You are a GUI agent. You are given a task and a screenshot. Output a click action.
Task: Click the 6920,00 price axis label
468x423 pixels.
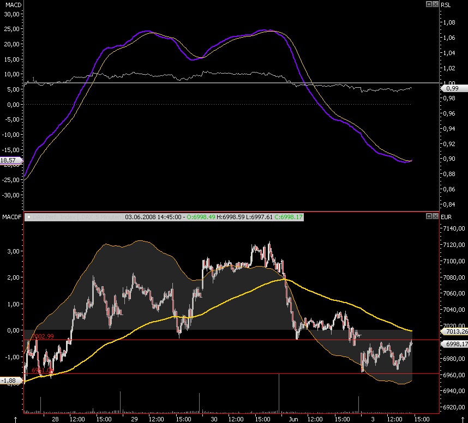[454, 407]
